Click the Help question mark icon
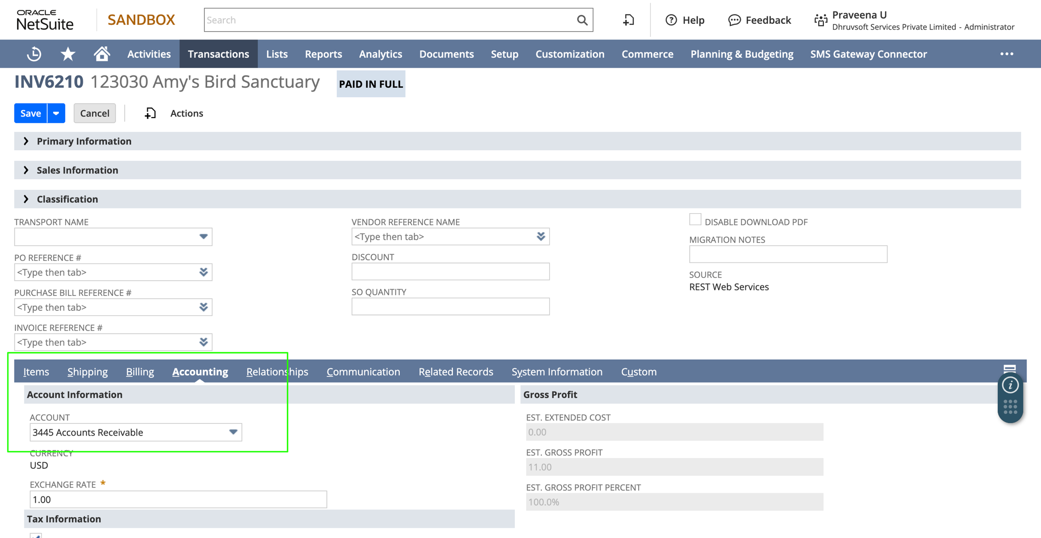This screenshot has height=538, width=1041. [671, 20]
